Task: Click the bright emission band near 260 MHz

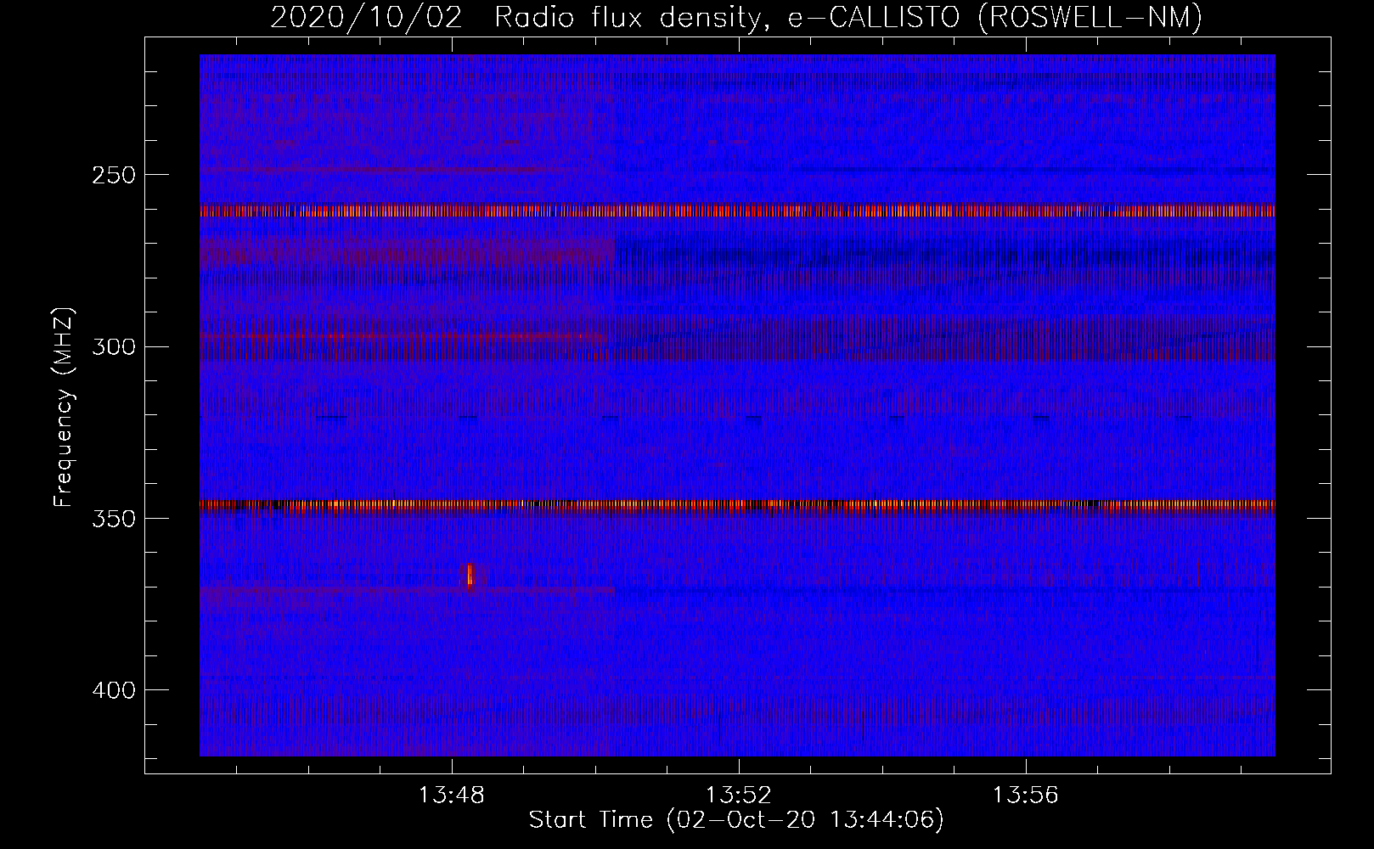Action: [x=737, y=211]
